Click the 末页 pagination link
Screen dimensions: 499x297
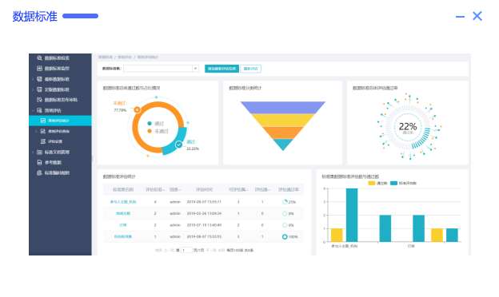[x=222, y=251]
